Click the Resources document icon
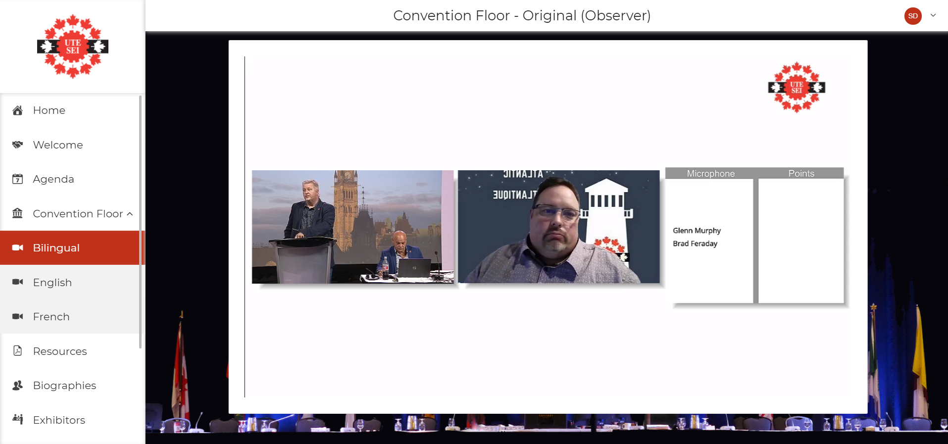 point(18,351)
